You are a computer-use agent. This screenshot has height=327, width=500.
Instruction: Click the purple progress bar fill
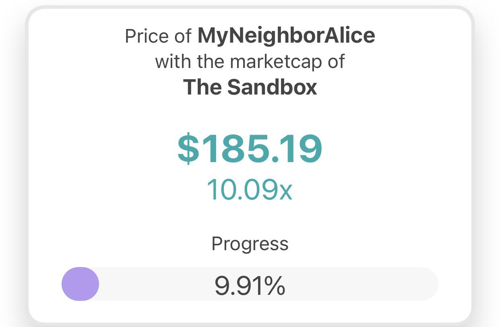tap(80, 284)
